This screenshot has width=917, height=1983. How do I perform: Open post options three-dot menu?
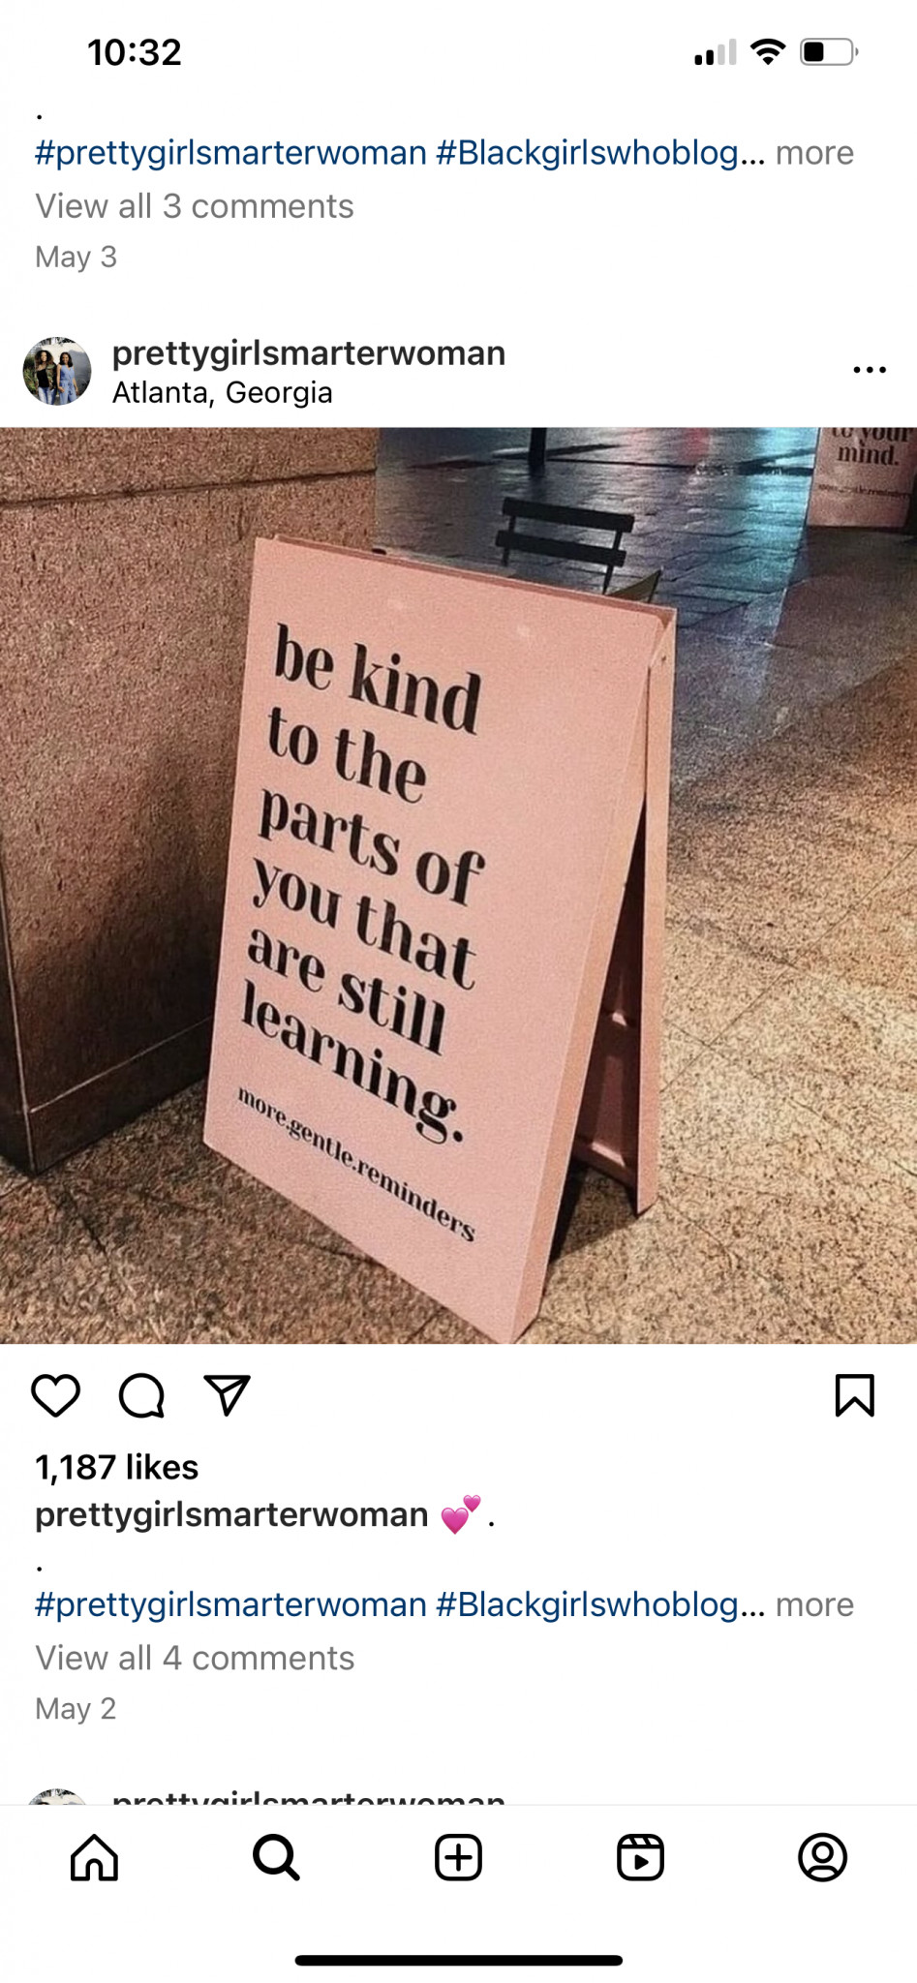coord(870,370)
